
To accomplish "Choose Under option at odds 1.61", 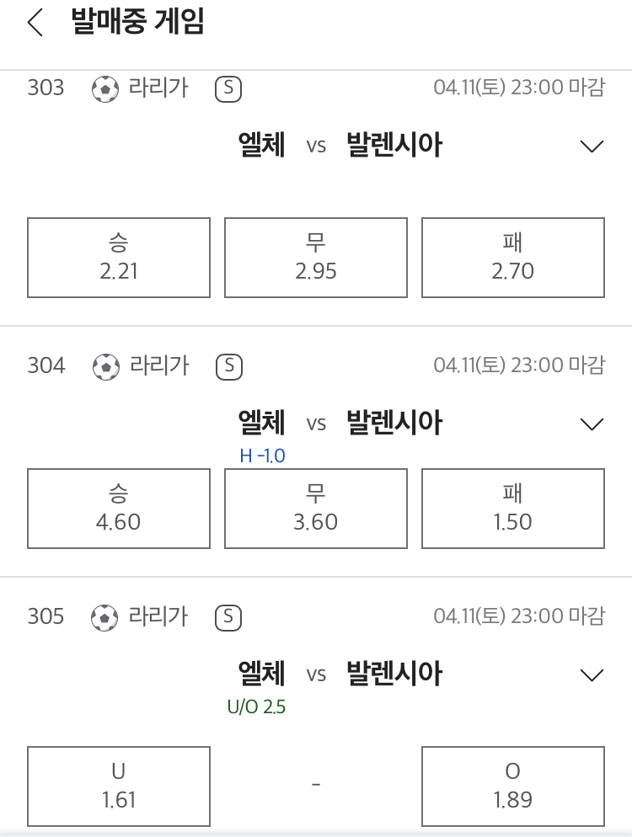I will pyautogui.click(x=119, y=786).
